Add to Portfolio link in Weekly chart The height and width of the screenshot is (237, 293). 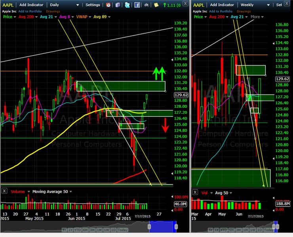coord(221,11)
